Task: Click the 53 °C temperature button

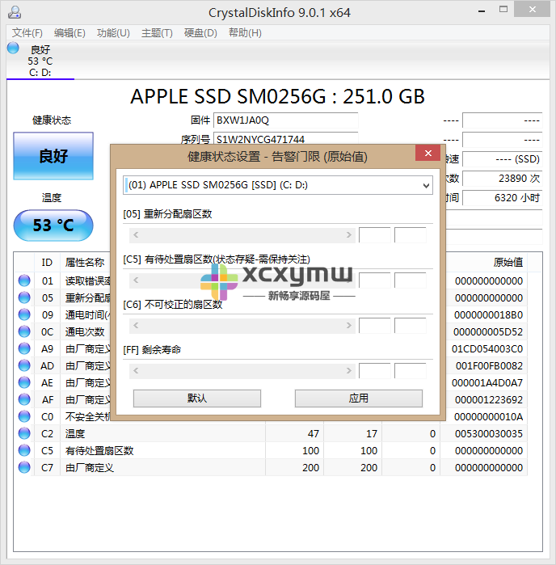Action: tap(53, 226)
